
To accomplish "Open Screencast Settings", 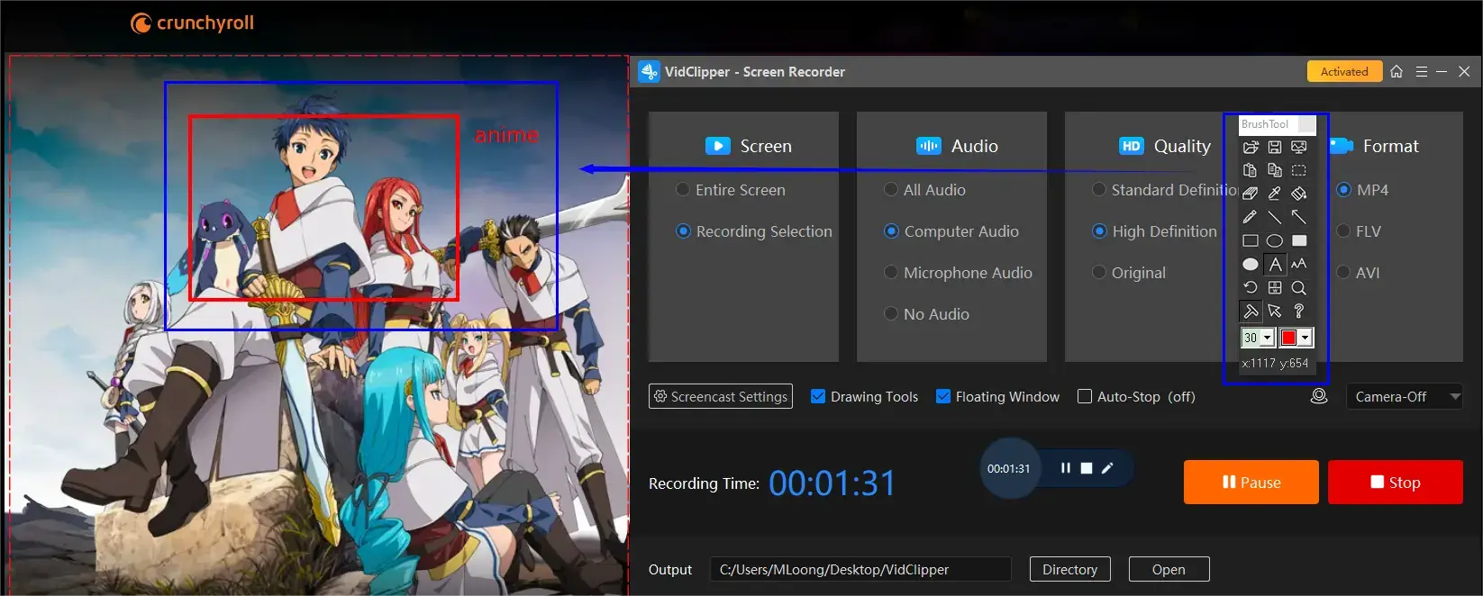I will pyautogui.click(x=721, y=396).
